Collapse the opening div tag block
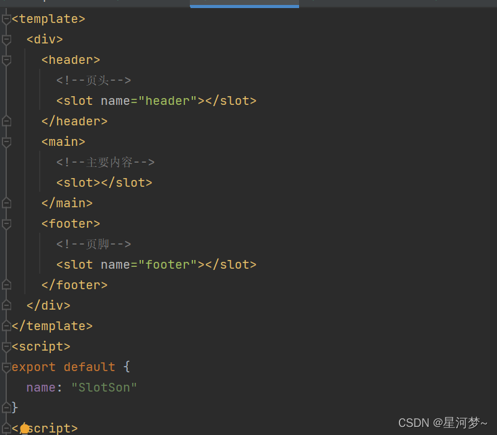Screen dimensions: 497x435 pos(6,40)
